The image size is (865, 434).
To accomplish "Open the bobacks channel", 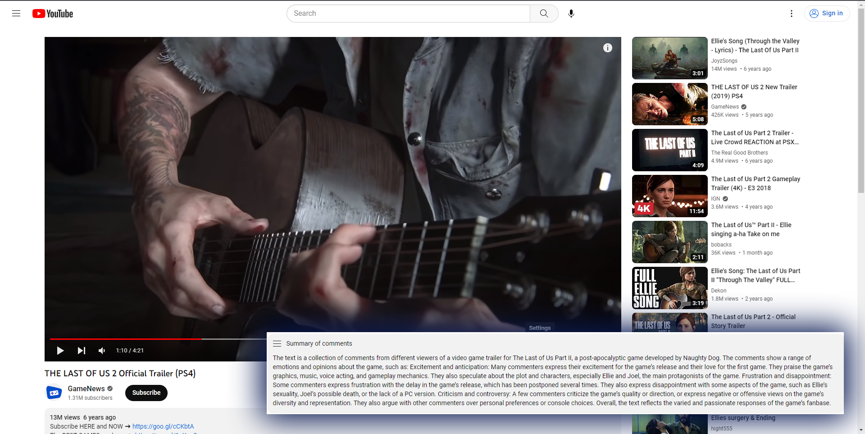I will pyautogui.click(x=721, y=245).
